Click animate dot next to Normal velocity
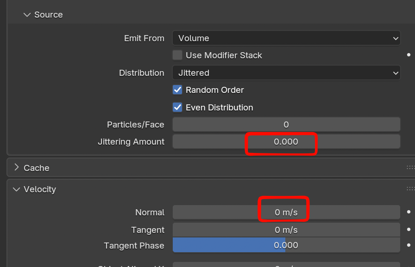Screen dimensions: 415x267 (409, 212)
